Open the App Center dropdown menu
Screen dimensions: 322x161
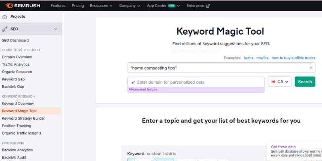tap(163, 6)
